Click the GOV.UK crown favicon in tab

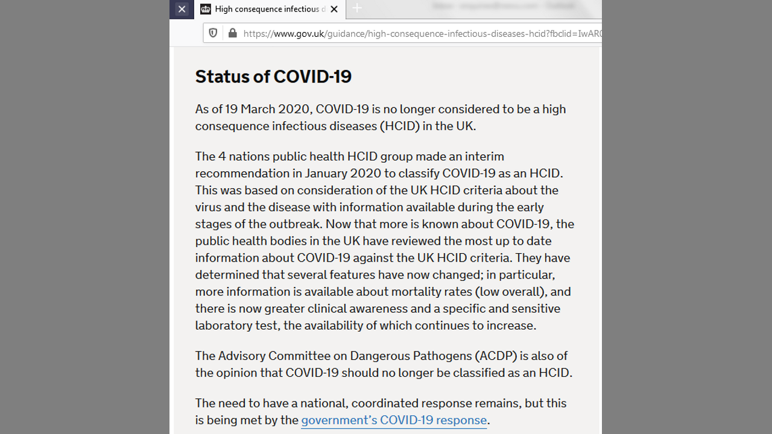coord(206,9)
